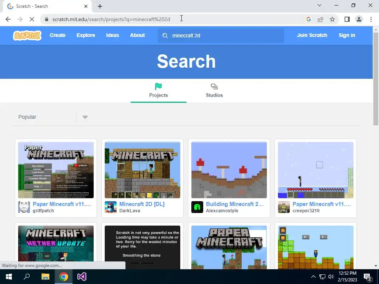Viewport: 379px width, 284px height.
Task: Open the Chrome profile icon
Action: 359,19
